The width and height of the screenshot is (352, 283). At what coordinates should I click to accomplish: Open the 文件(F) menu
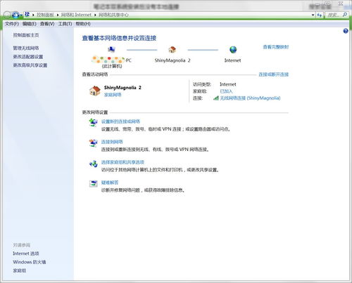click(x=12, y=24)
